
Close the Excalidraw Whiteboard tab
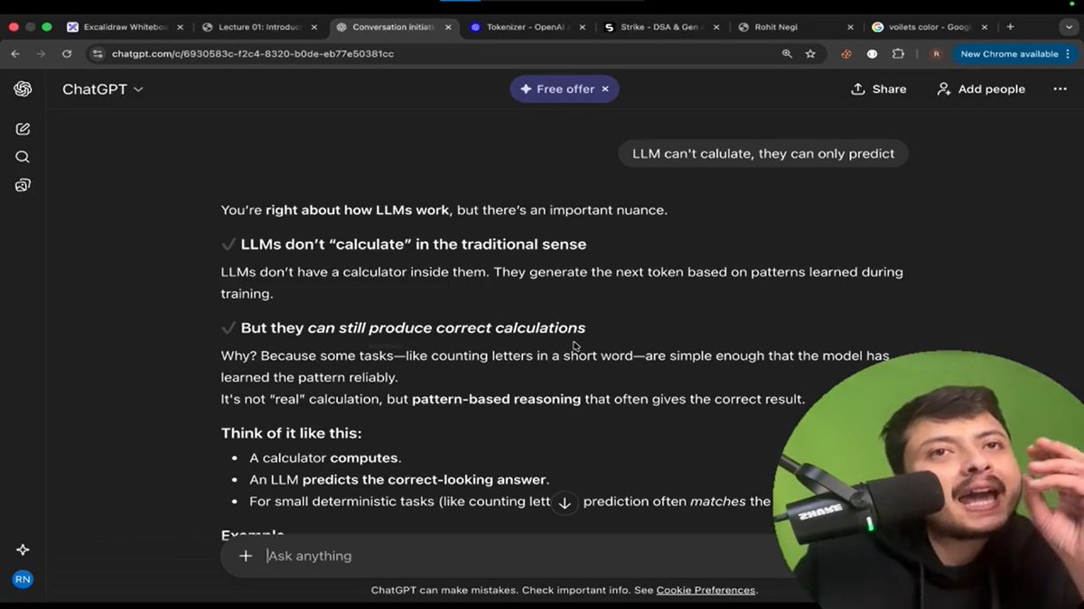point(180,27)
